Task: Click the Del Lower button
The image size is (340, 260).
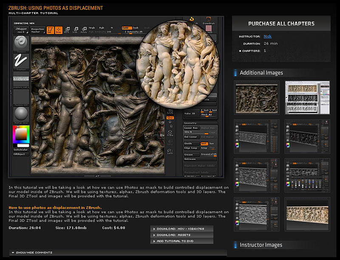Action: tap(192, 137)
